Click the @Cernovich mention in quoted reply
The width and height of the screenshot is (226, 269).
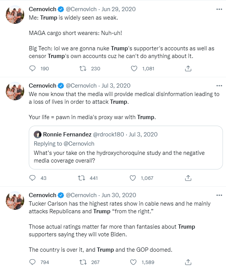[x=79, y=144]
